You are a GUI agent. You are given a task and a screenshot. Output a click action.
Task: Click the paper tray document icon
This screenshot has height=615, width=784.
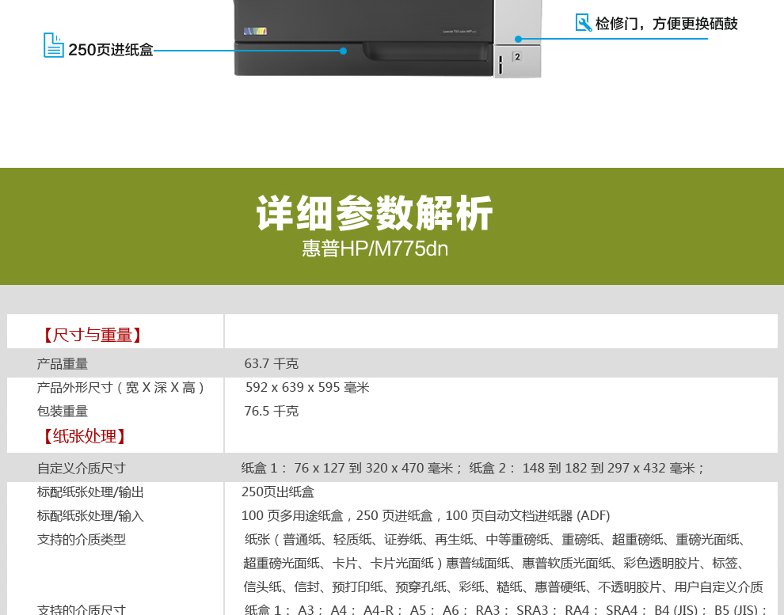[54, 45]
